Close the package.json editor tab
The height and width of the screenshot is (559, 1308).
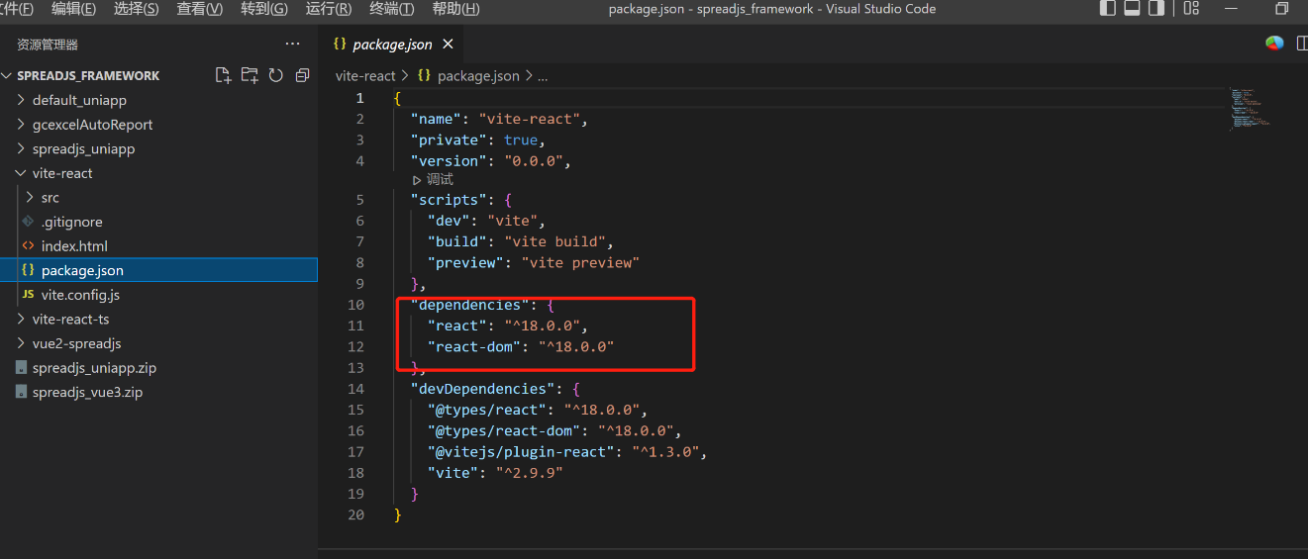tap(448, 45)
